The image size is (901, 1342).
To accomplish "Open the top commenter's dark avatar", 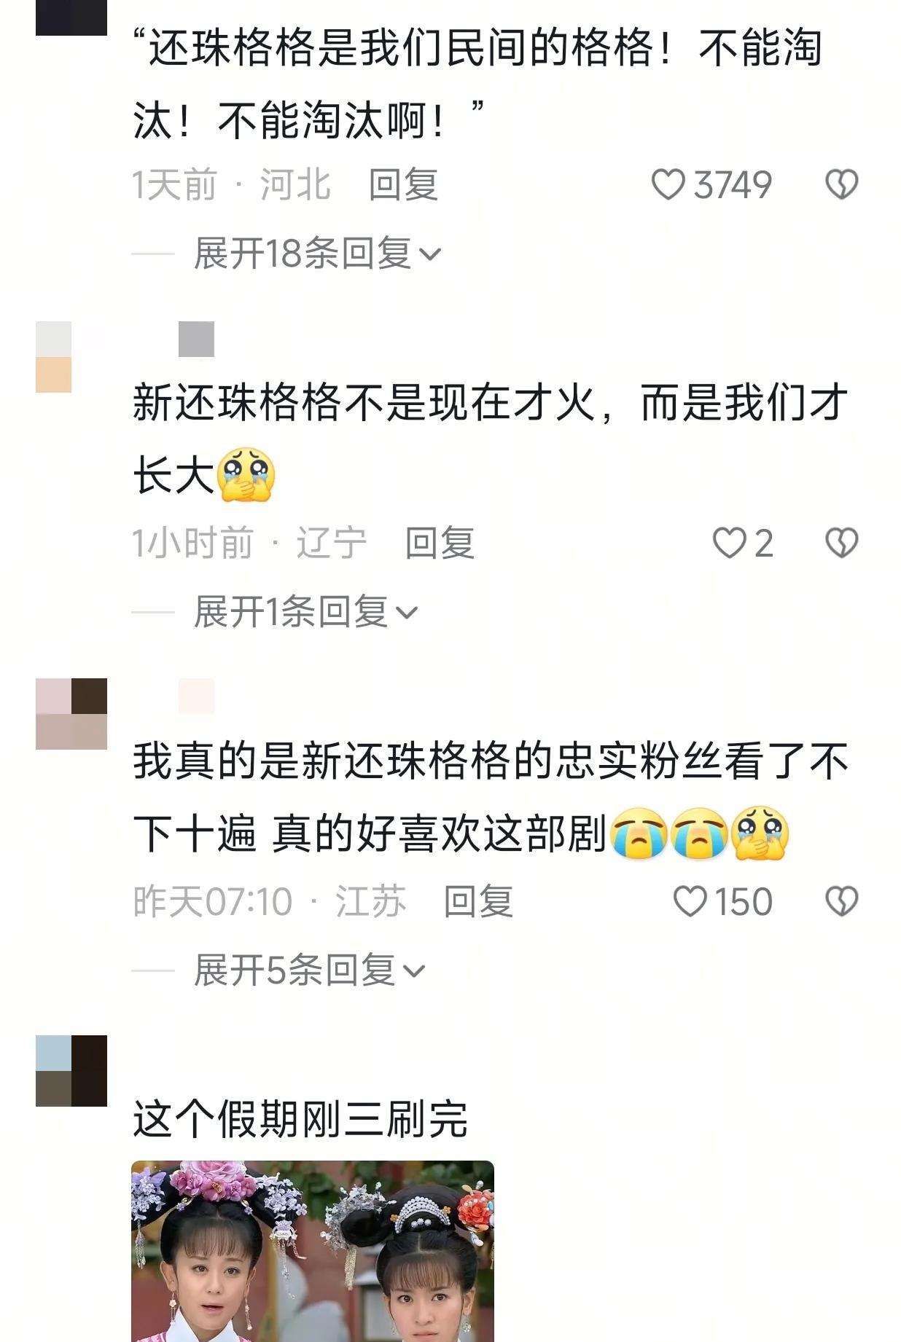I will 71,17.
